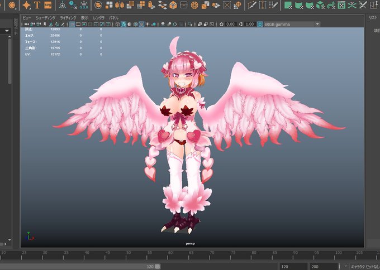
Task: Click the delete history clock icon
Action: [x=73, y=5]
